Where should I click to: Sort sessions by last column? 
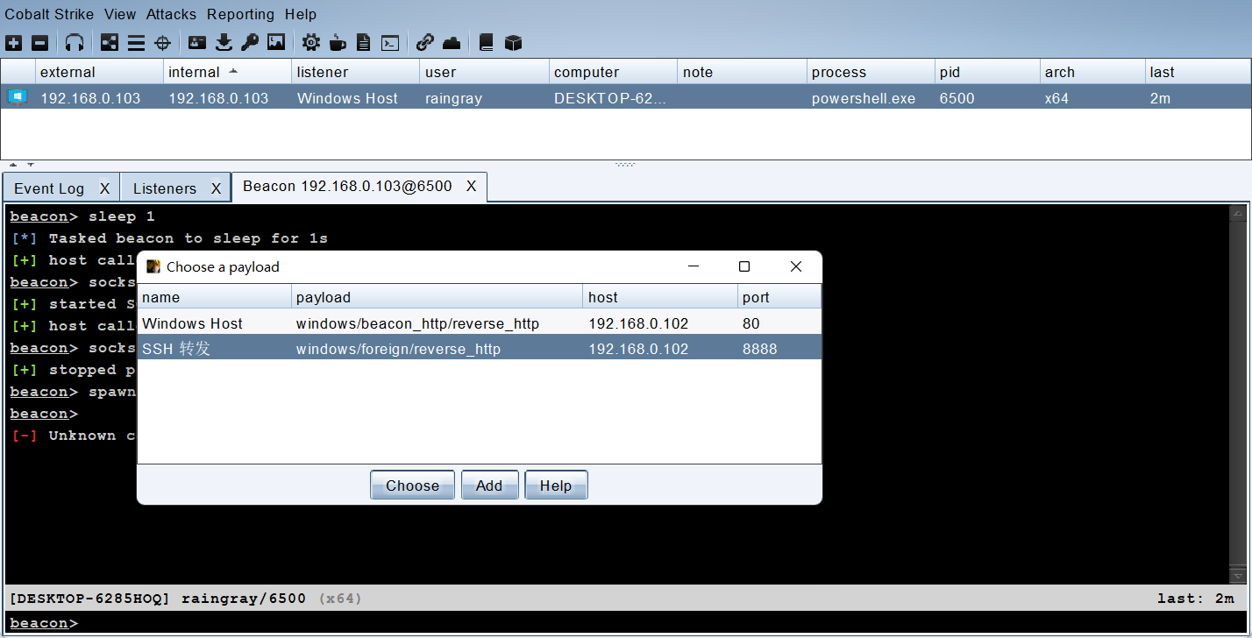1198,72
